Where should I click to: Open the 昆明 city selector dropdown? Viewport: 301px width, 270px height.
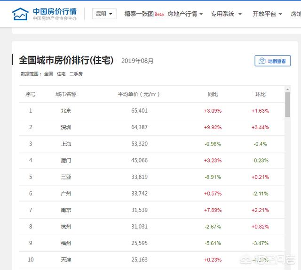point(104,14)
